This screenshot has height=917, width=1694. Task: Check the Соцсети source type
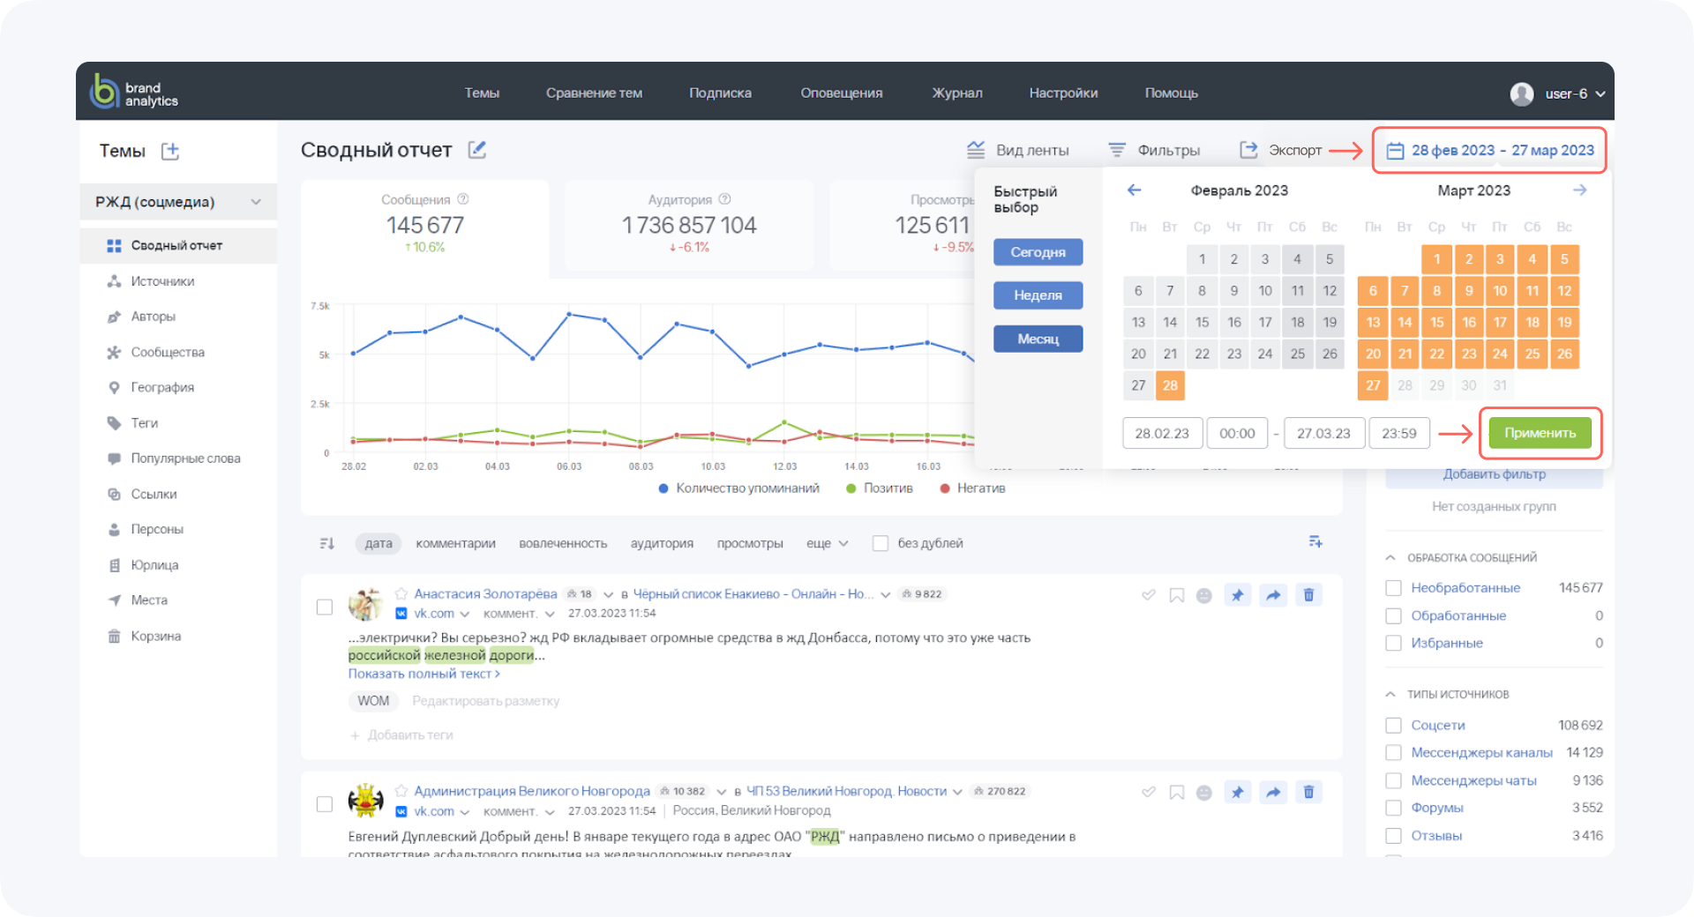click(1393, 725)
